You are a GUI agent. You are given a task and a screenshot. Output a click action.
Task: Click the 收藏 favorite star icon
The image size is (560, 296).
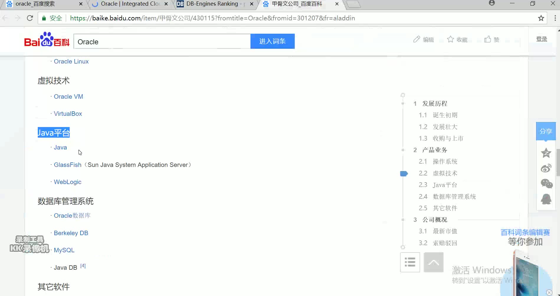click(450, 39)
